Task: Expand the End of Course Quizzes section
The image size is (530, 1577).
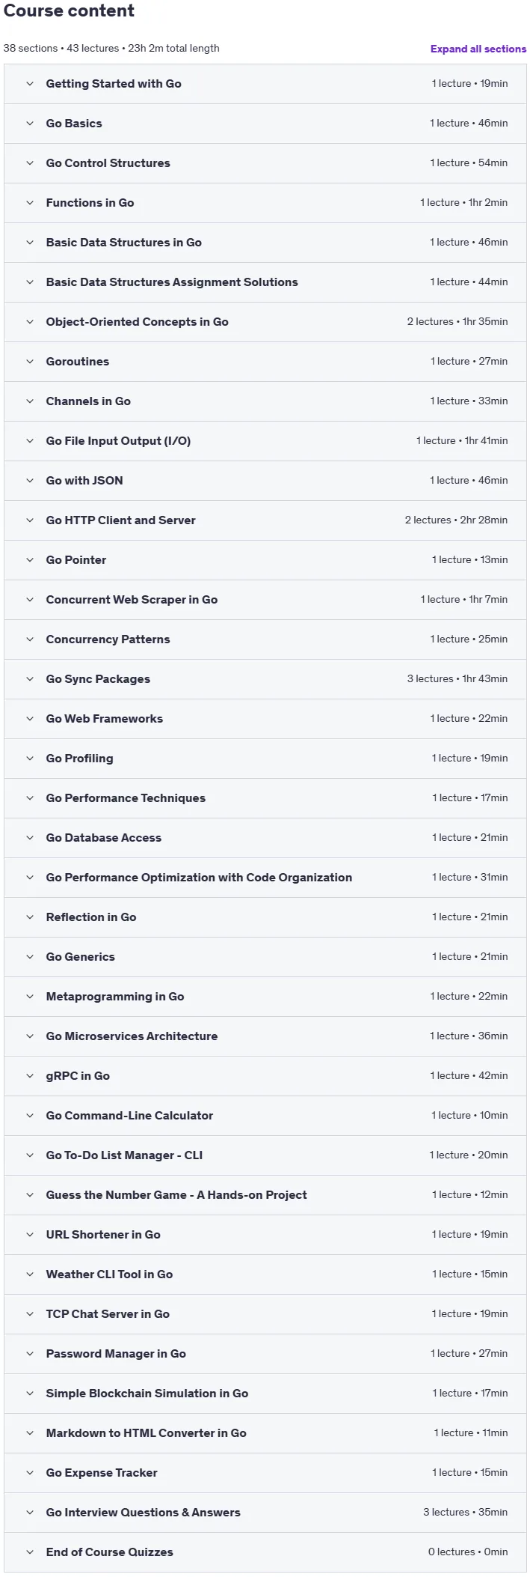Action: (x=265, y=1552)
